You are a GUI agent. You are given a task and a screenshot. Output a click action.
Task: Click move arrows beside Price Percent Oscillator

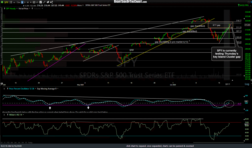click(x=8, y=89)
